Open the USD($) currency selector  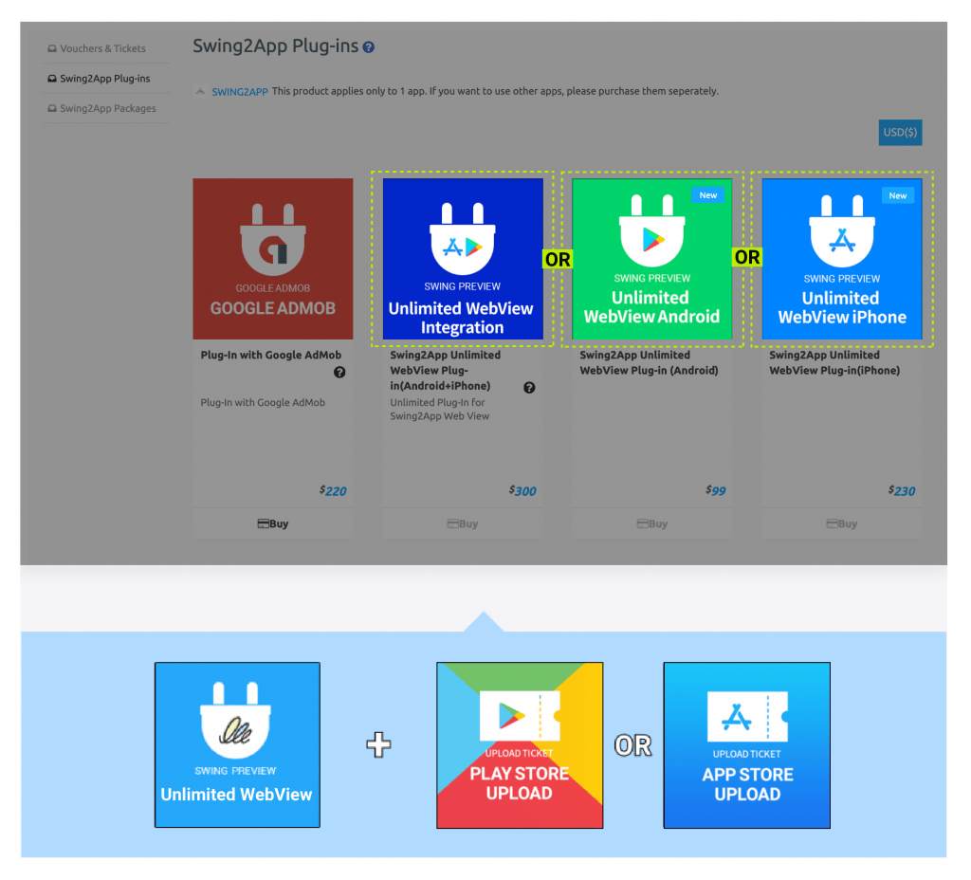tap(899, 132)
